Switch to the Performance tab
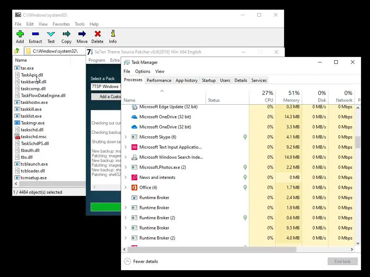 [x=159, y=80]
